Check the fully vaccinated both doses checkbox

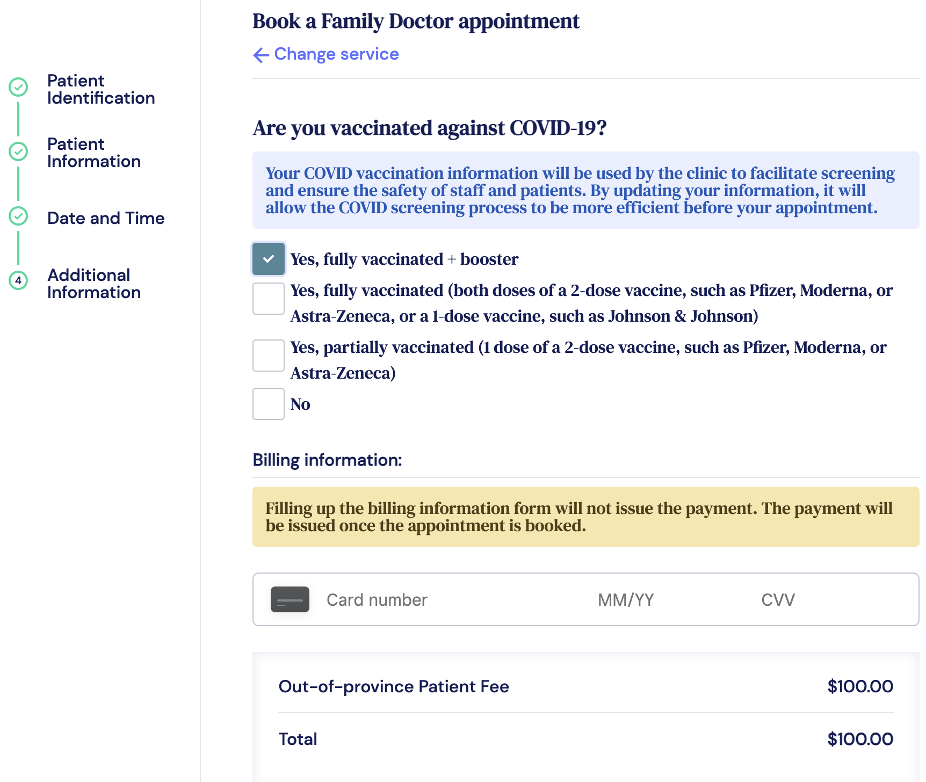pyautogui.click(x=269, y=299)
